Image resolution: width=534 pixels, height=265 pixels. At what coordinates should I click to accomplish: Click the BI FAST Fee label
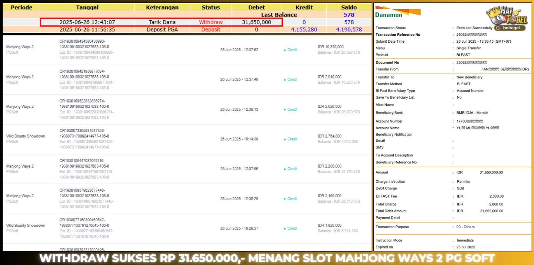(386, 196)
